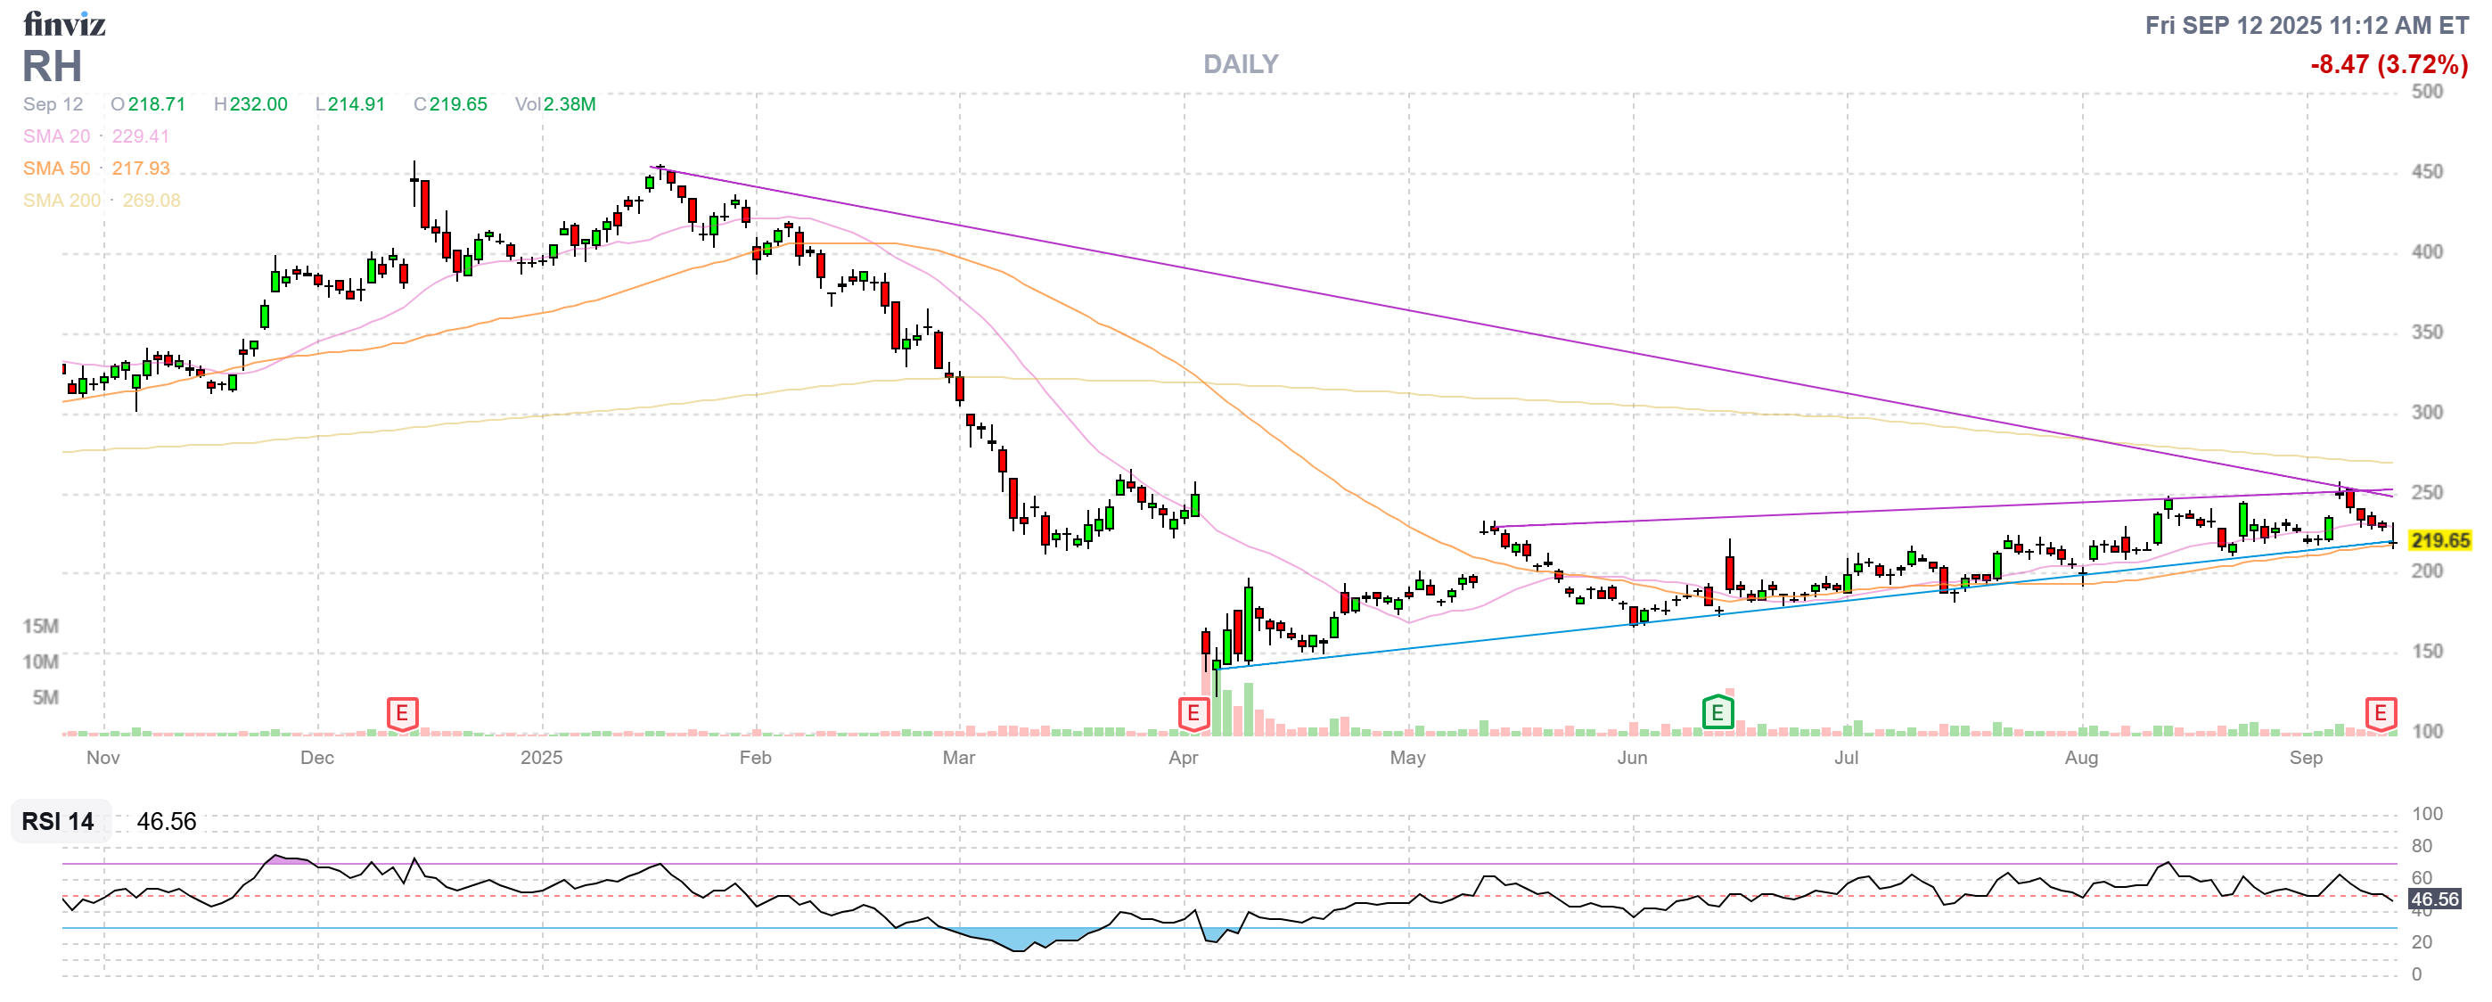Click the Vol 2.38M volume readout
The image size is (2492, 1002).
coord(555,104)
